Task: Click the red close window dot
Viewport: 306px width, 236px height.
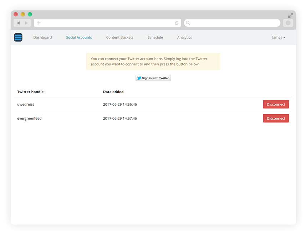Action: click(x=16, y=14)
